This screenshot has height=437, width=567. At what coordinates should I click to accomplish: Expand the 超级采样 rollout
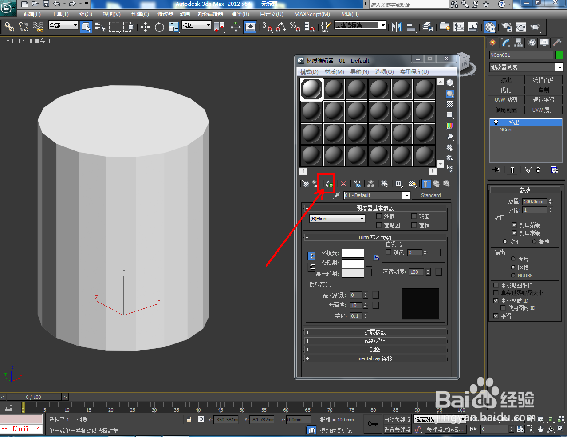pos(375,341)
